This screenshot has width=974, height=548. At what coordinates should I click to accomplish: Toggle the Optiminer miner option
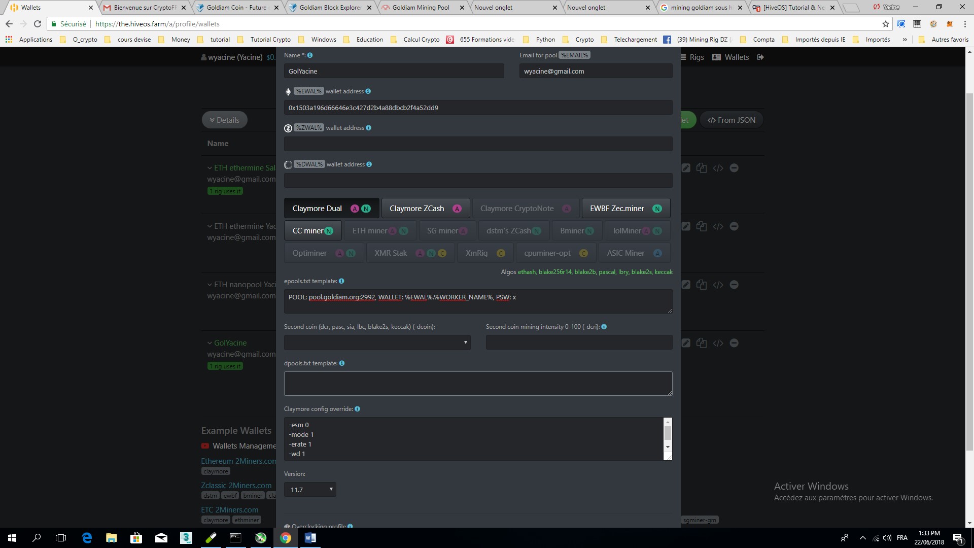tap(324, 253)
